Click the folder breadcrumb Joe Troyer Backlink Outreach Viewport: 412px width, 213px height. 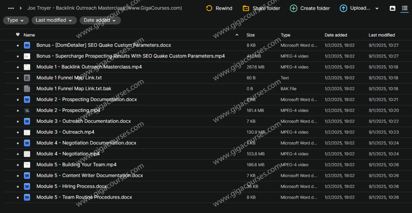[x=105, y=8]
